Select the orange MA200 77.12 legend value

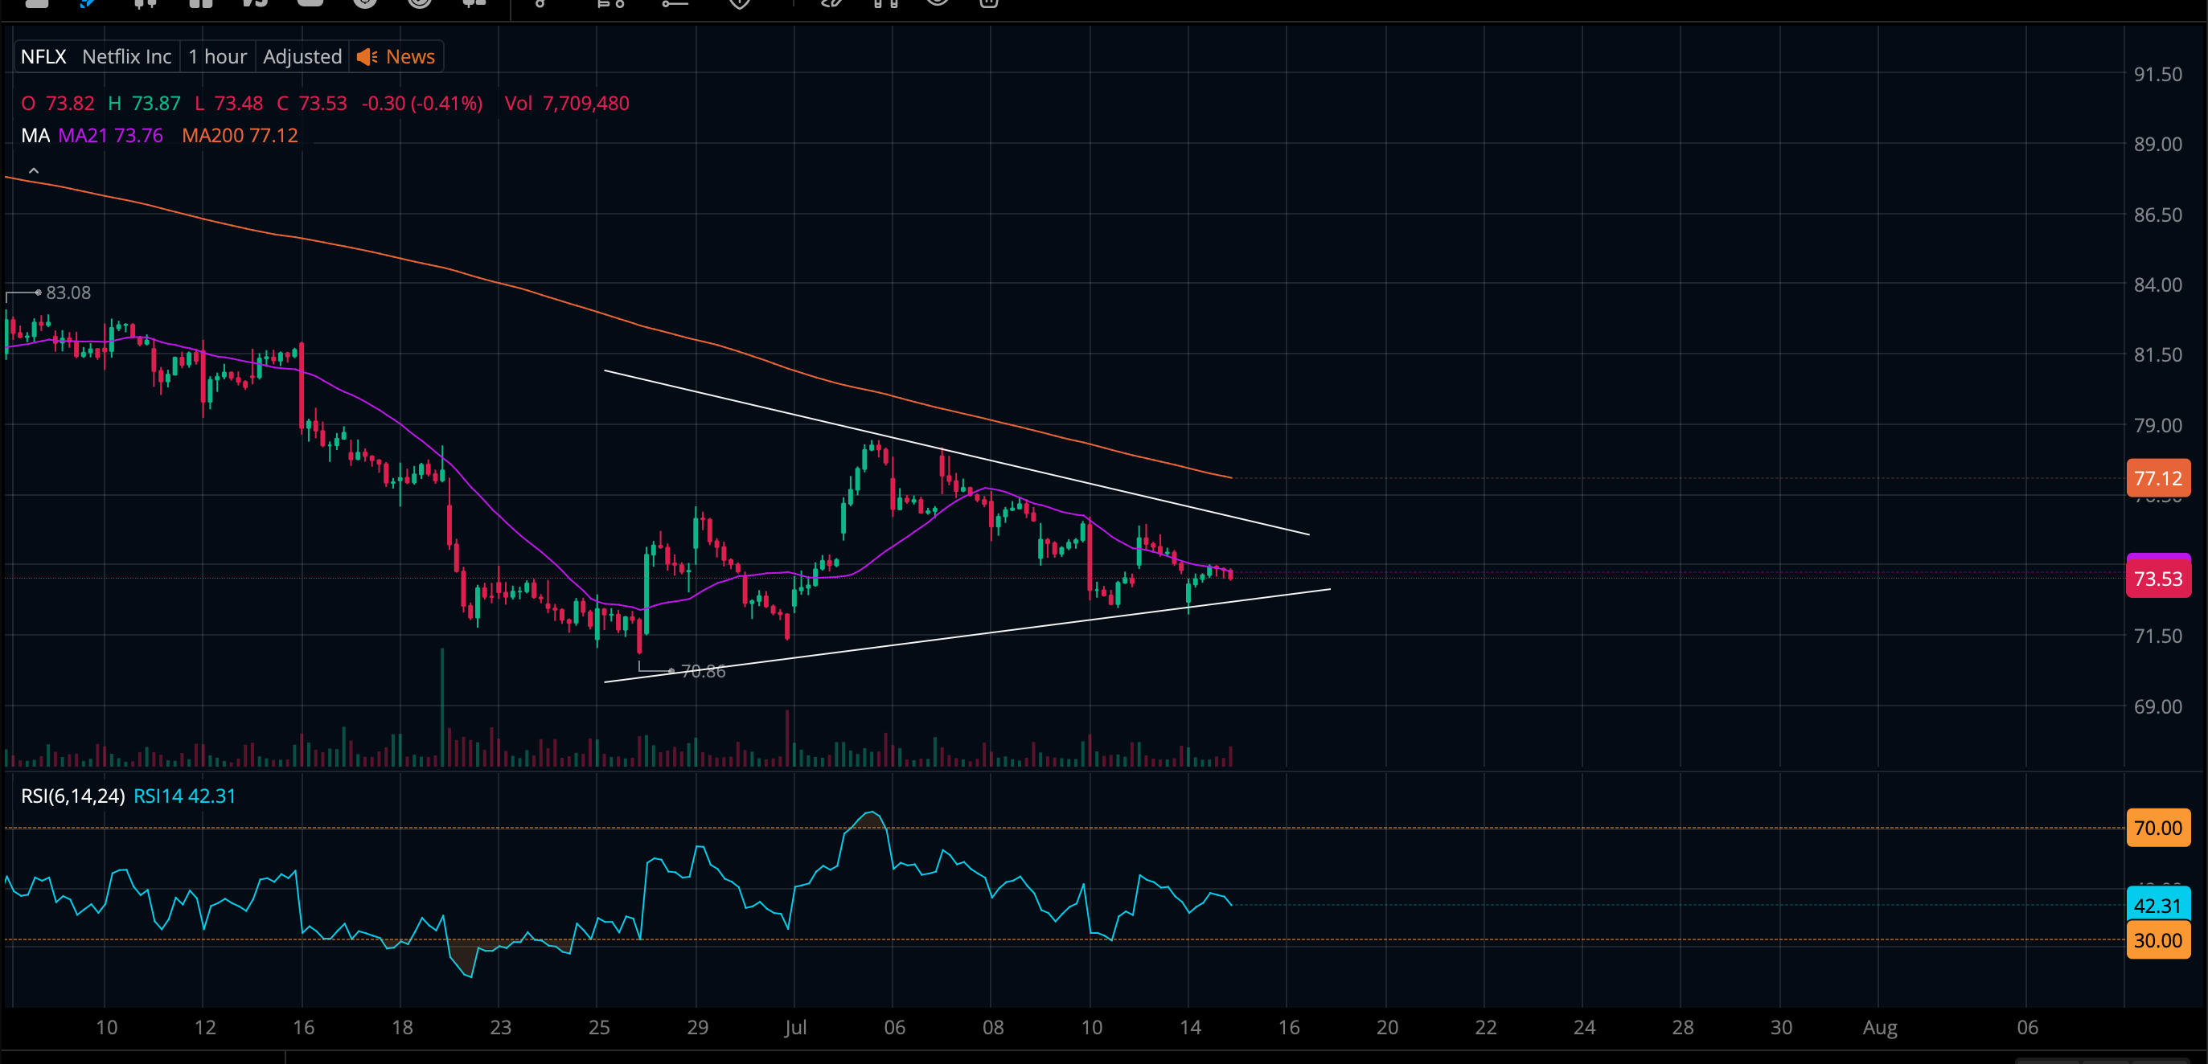[x=240, y=135]
